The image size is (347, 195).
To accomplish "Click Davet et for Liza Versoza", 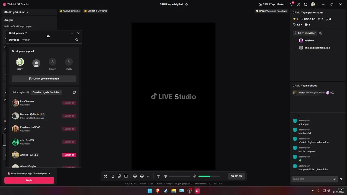I will [x=69, y=103].
